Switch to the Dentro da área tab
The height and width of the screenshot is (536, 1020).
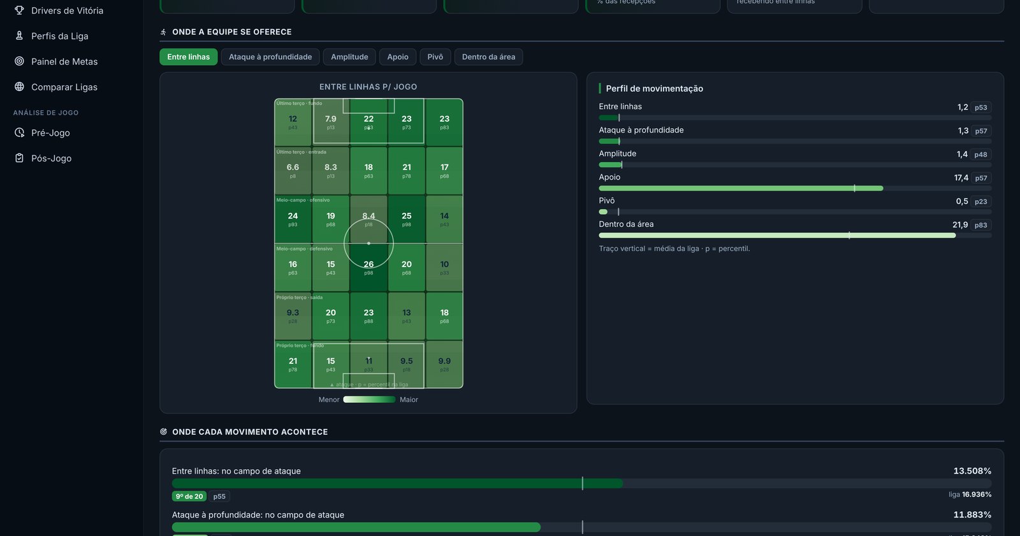coord(488,57)
